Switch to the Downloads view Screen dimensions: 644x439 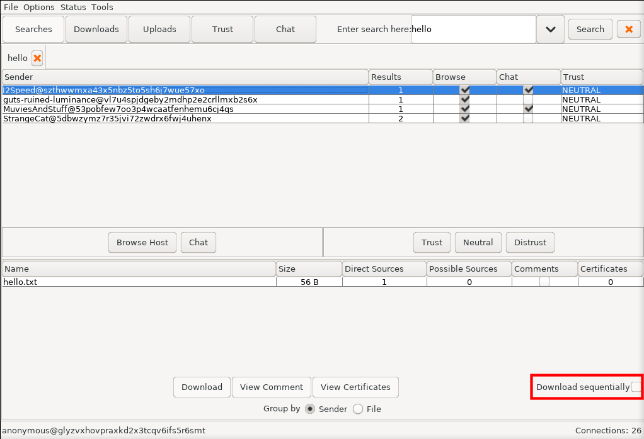(96, 29)
